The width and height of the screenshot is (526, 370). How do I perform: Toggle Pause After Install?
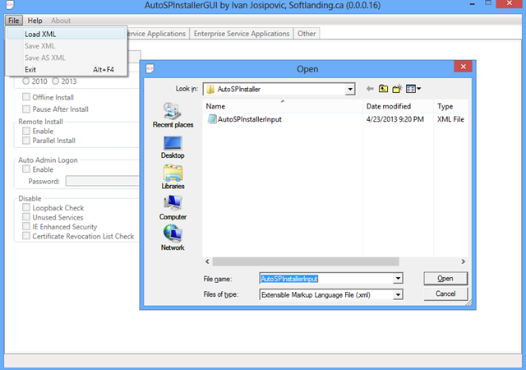(26, 109)
